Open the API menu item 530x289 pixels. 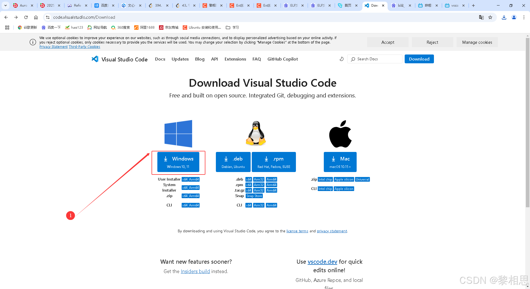coord(214,59)
